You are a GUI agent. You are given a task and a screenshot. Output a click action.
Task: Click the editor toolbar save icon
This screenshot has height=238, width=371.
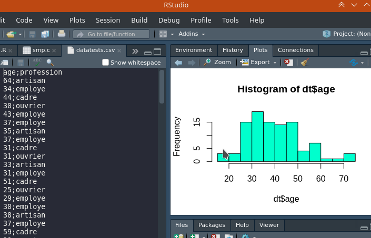[21, 63]
